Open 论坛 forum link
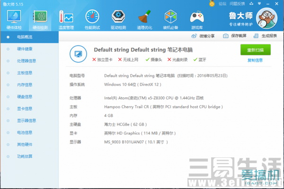The width and height of the screenshot is (284, 189). coord(222,4)
